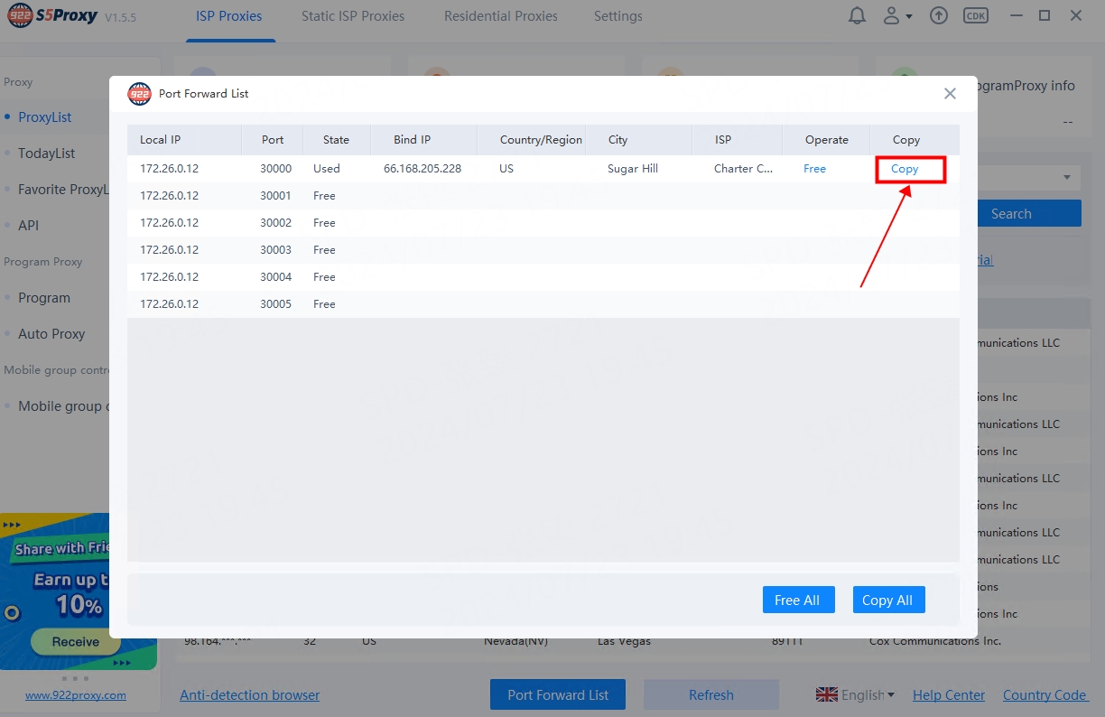The width and height of the screenshot is (1105, 717).
Task: Open the Anti-detection browser link
Action: coord(249,694)
